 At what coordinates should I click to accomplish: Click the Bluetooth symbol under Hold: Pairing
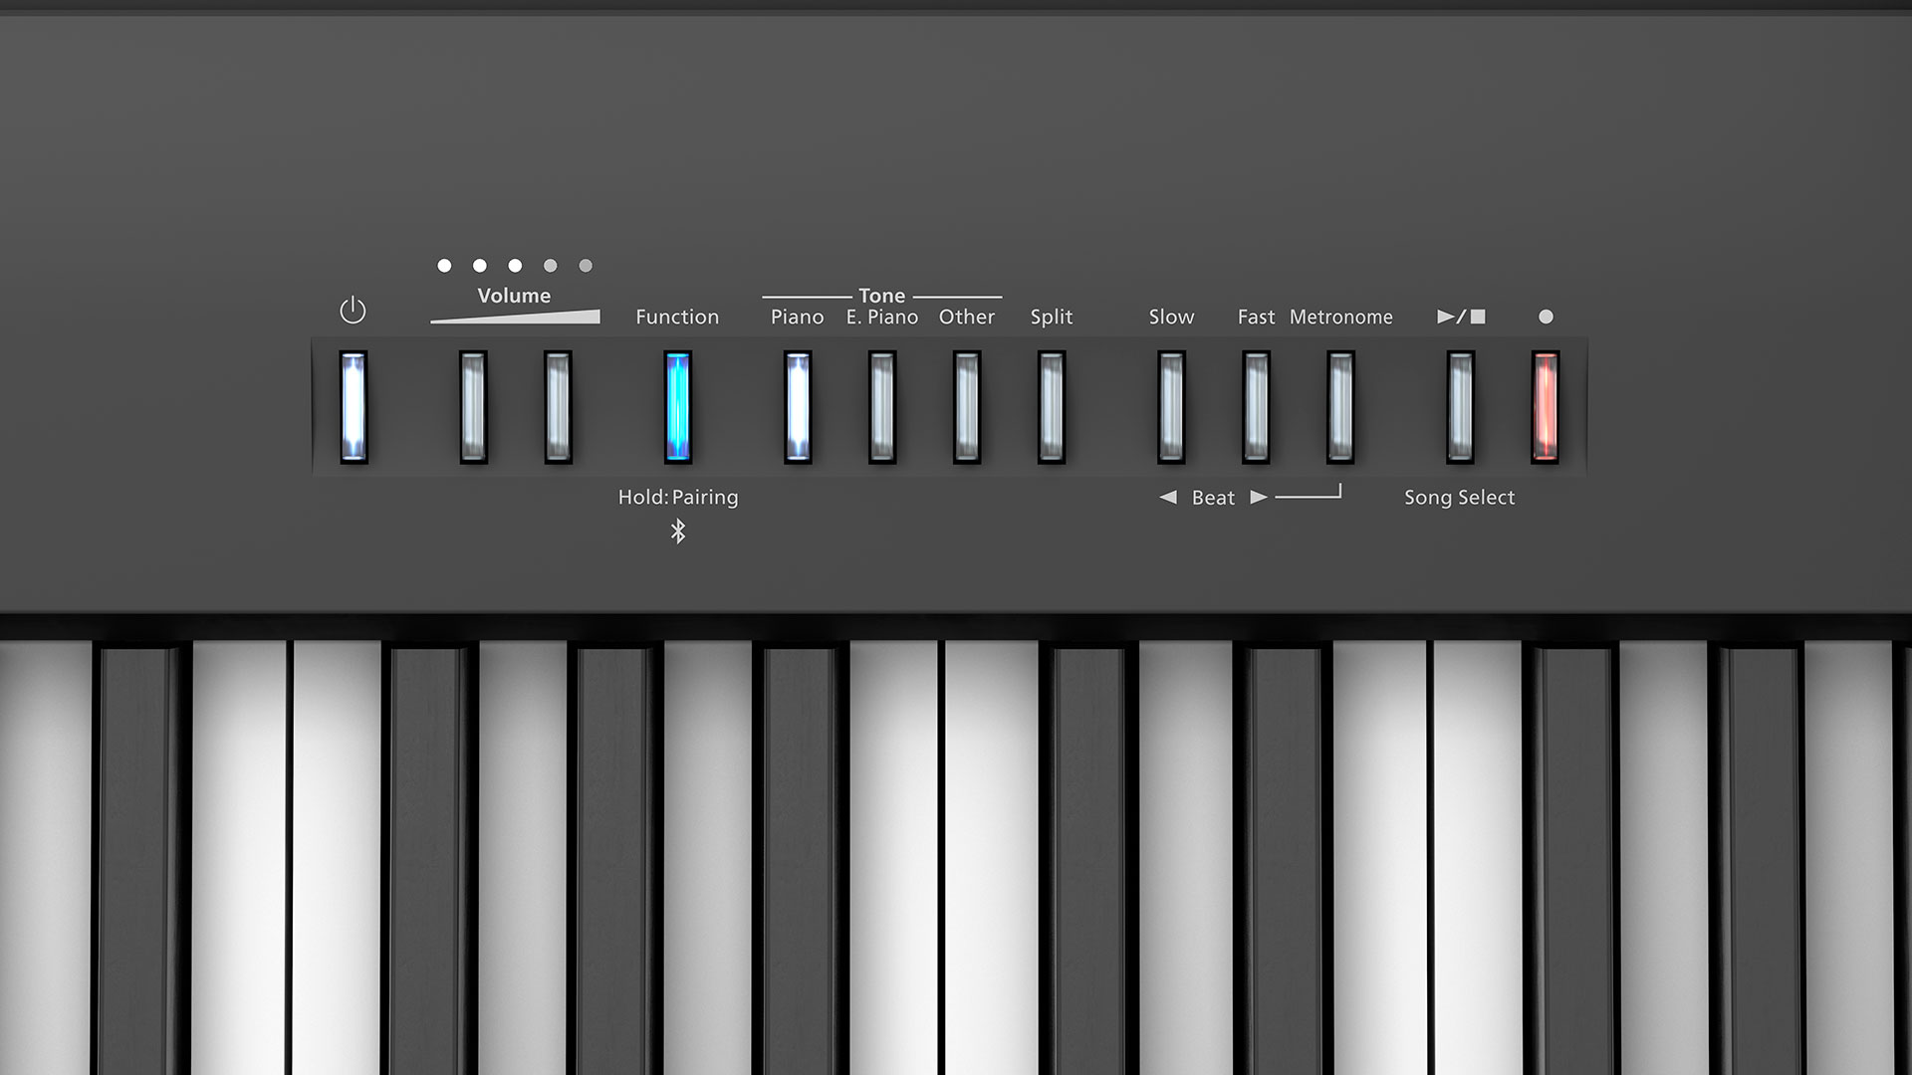[678, 532]
